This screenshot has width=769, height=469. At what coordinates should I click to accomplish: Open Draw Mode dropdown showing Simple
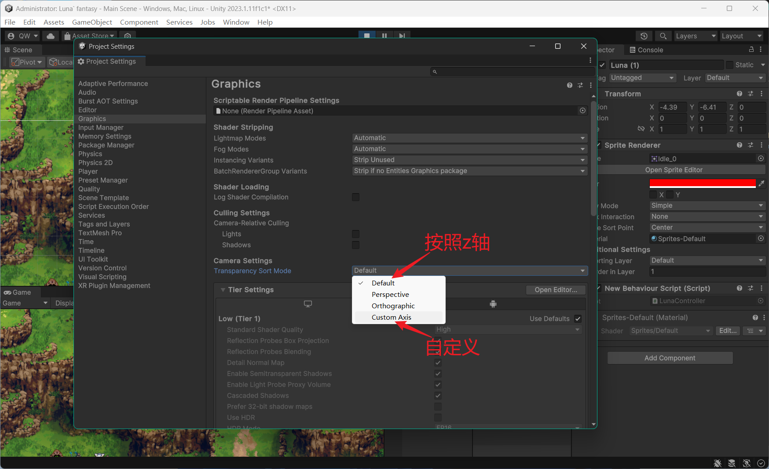707,206
